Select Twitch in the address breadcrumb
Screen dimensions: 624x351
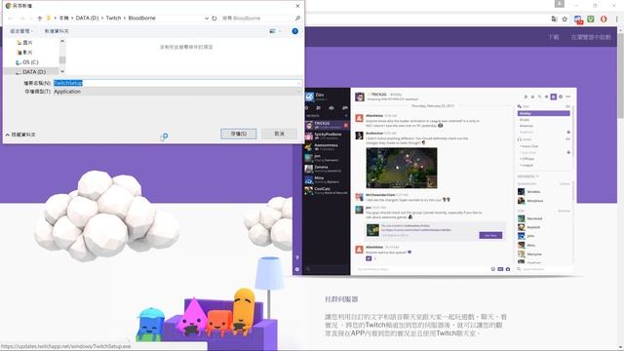(x=113, y=18)
